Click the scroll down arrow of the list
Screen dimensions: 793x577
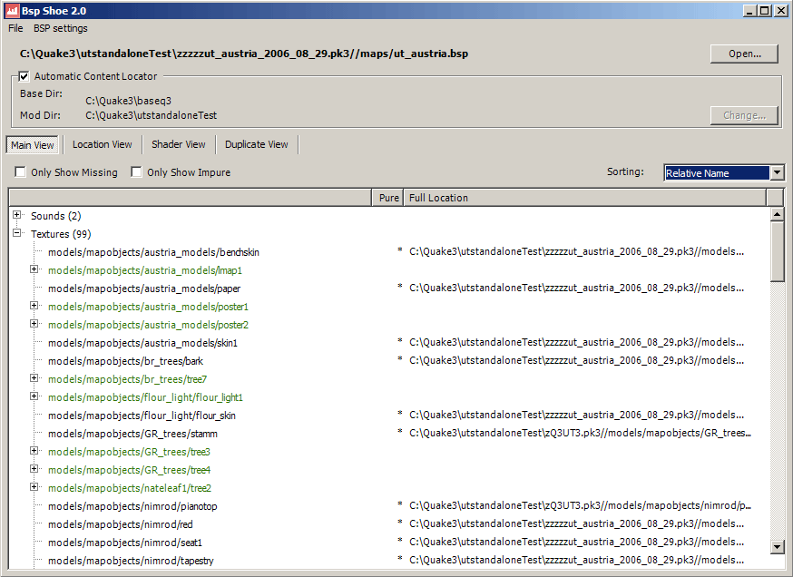777,546
